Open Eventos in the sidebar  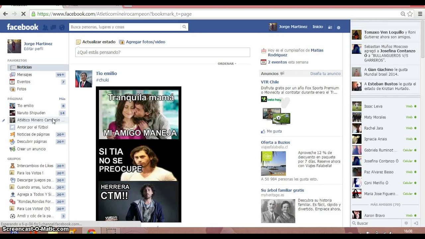pos(38,82)
